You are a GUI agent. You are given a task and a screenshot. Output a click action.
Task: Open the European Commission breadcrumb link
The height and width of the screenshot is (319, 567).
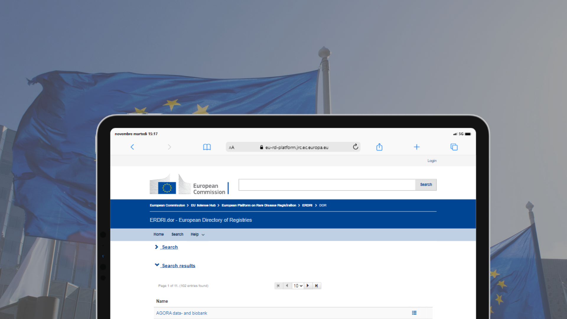pos(167,205)
